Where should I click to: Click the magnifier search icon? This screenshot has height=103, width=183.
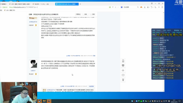click(x=138, y=7)
